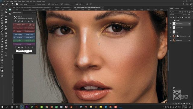This screenshot has height=109, width=193.
Task: Switch to the Untitled-2 document tab
Action: click(x=63, y=7)
